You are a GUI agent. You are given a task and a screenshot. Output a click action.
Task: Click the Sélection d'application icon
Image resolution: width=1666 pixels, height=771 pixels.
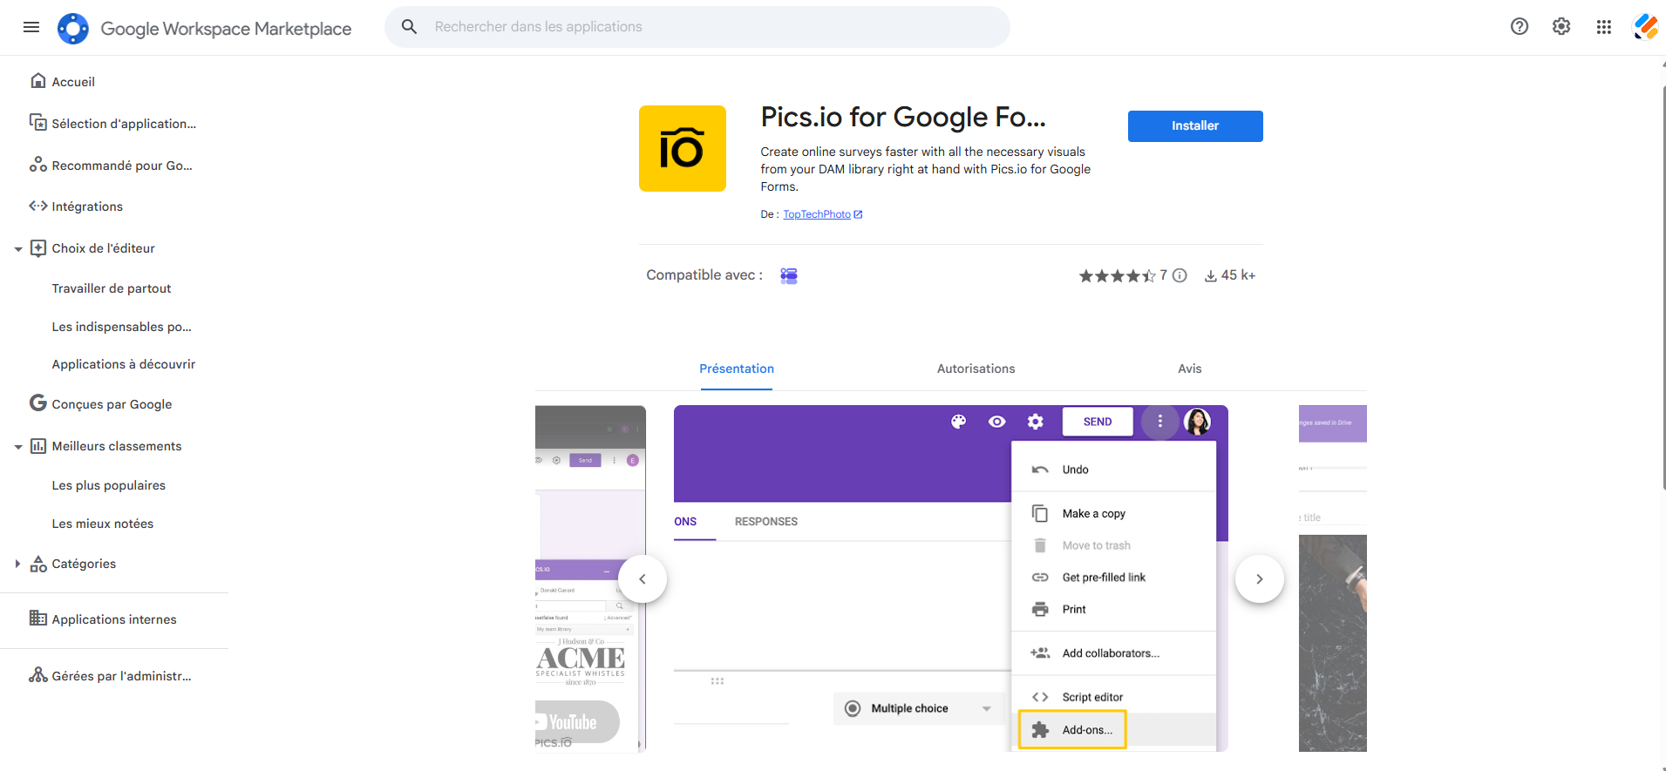click(38, 123)
